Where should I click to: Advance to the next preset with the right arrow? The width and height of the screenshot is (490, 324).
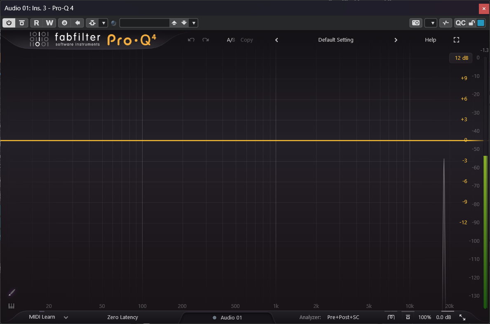coord(396,40)
